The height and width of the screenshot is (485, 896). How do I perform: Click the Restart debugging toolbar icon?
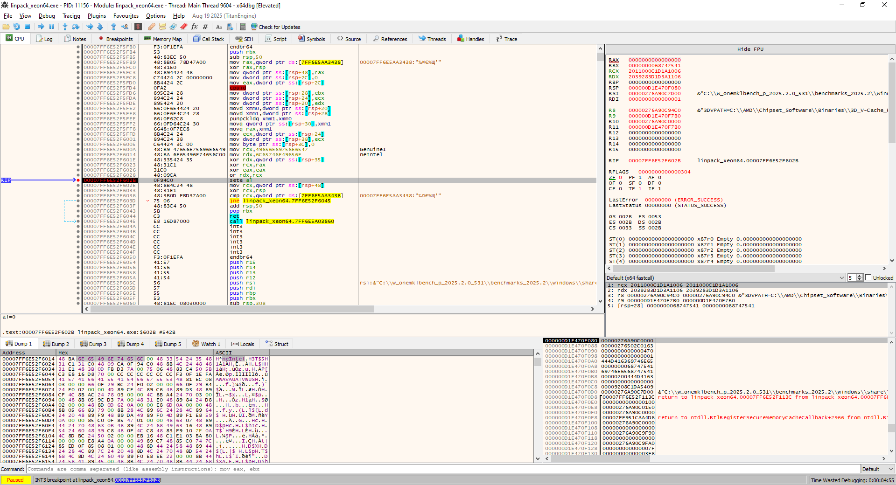click(16, 27)
